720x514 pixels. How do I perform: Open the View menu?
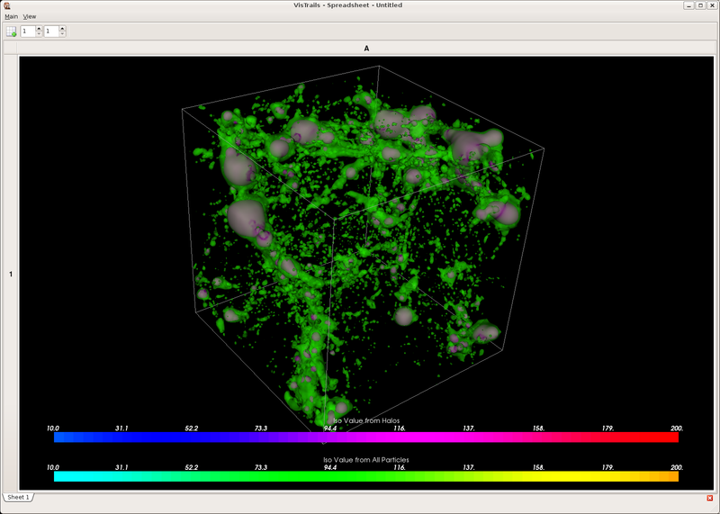[30, 16]
